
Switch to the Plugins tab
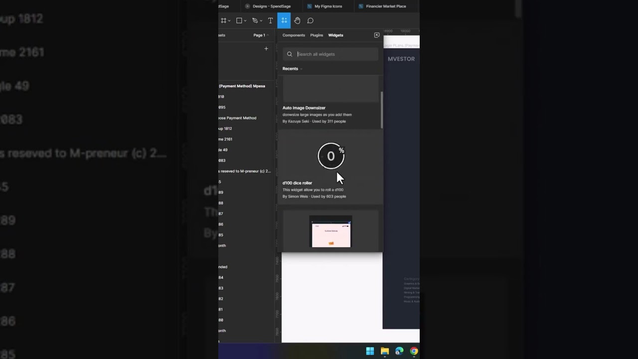tap(317, 35)
